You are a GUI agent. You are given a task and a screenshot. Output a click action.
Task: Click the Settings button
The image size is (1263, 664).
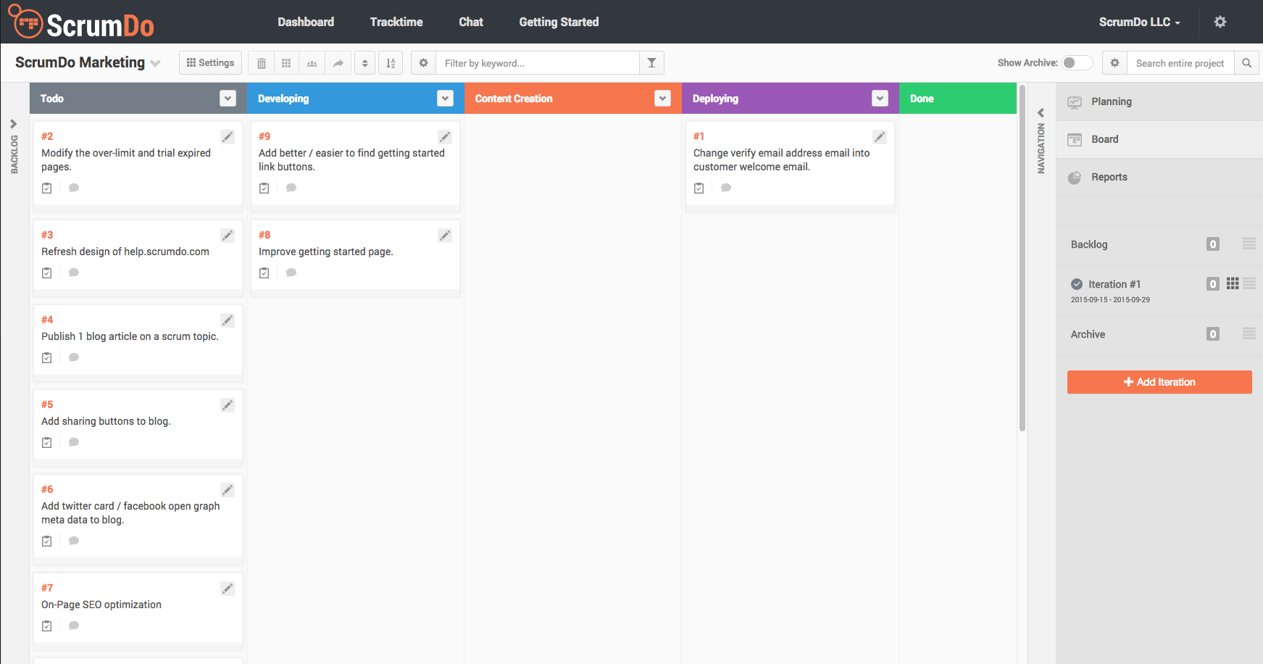(210, 63)
